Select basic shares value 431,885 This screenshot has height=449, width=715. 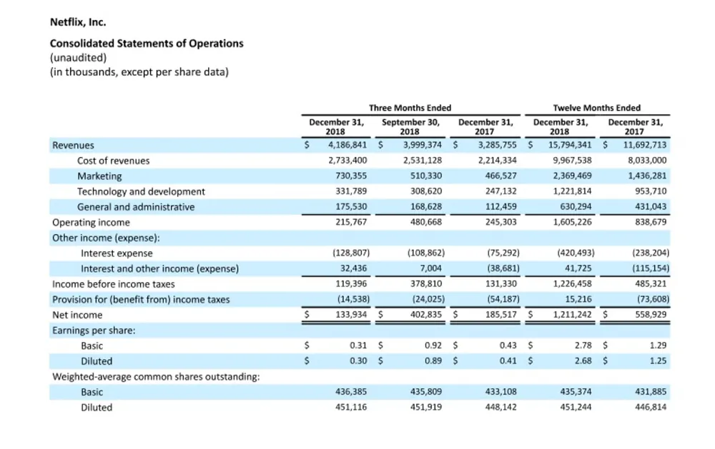(651, 392)
